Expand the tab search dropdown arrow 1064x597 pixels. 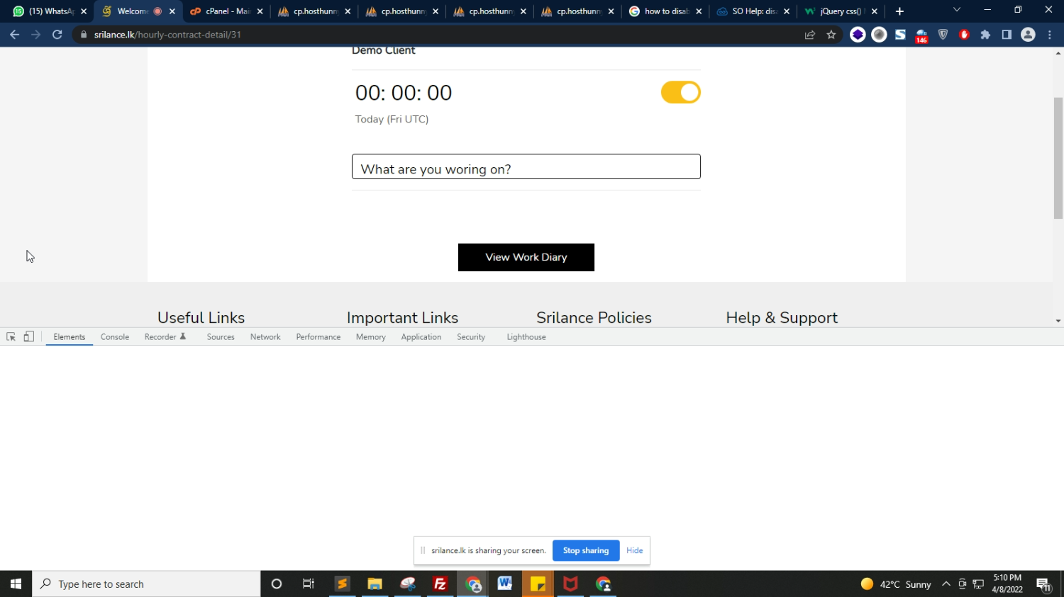pos(956,11)
